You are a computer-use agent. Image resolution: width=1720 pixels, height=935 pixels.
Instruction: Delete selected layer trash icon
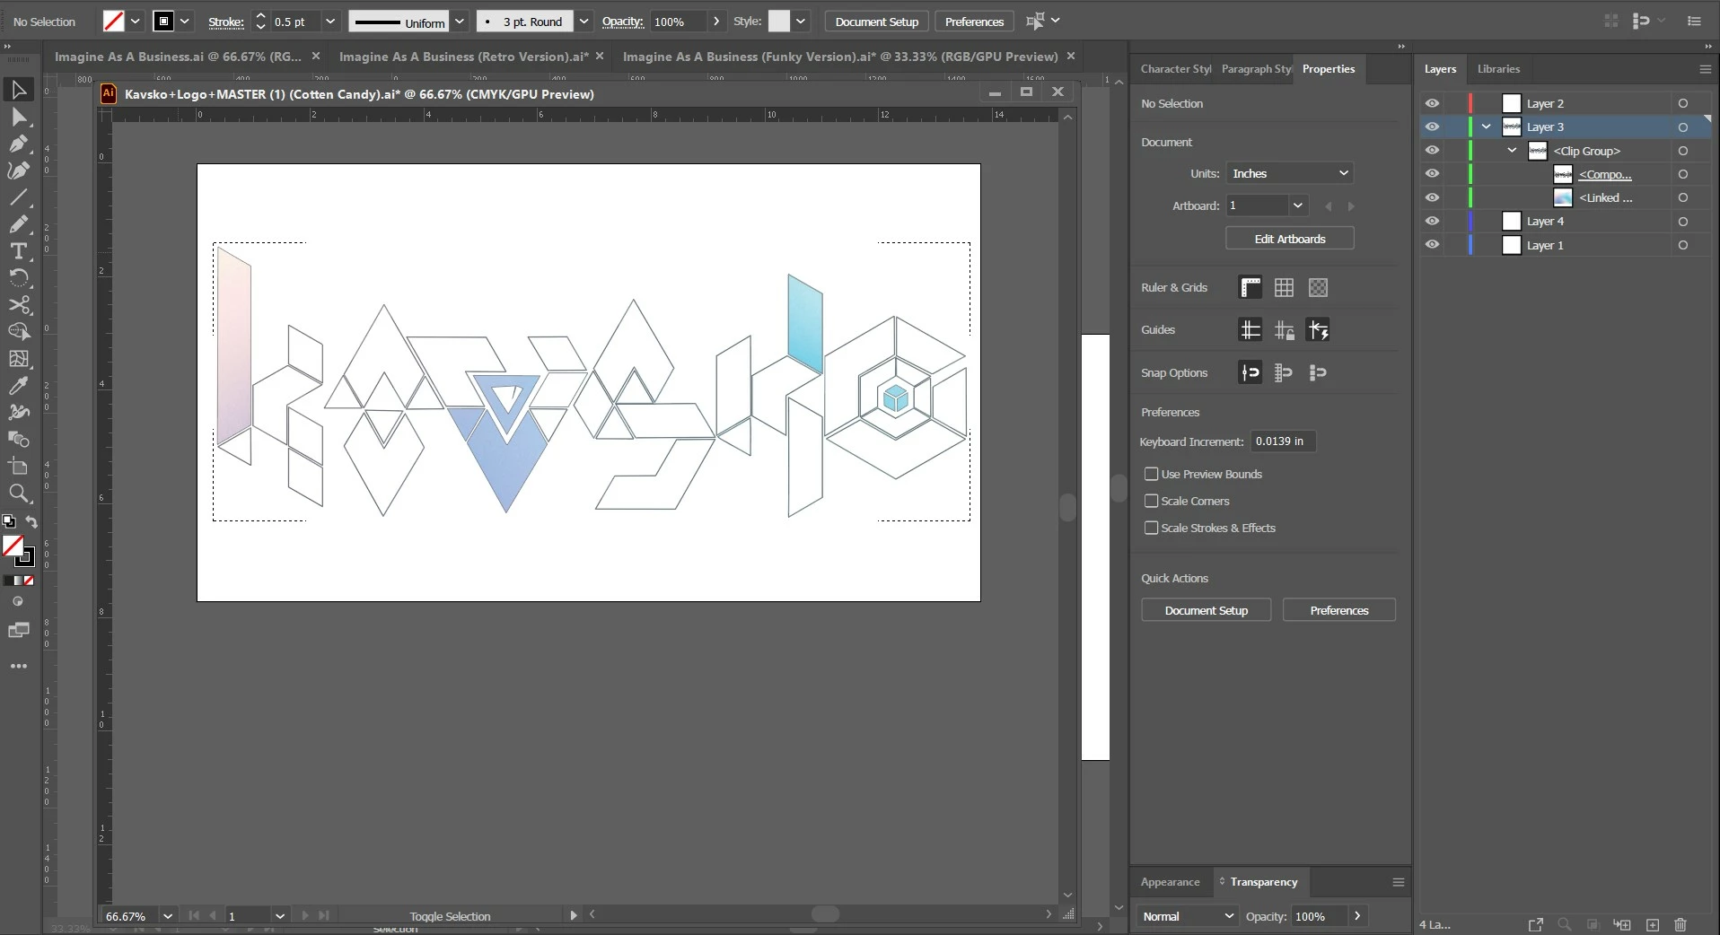pyautogui.click(x=1681, y=924)
